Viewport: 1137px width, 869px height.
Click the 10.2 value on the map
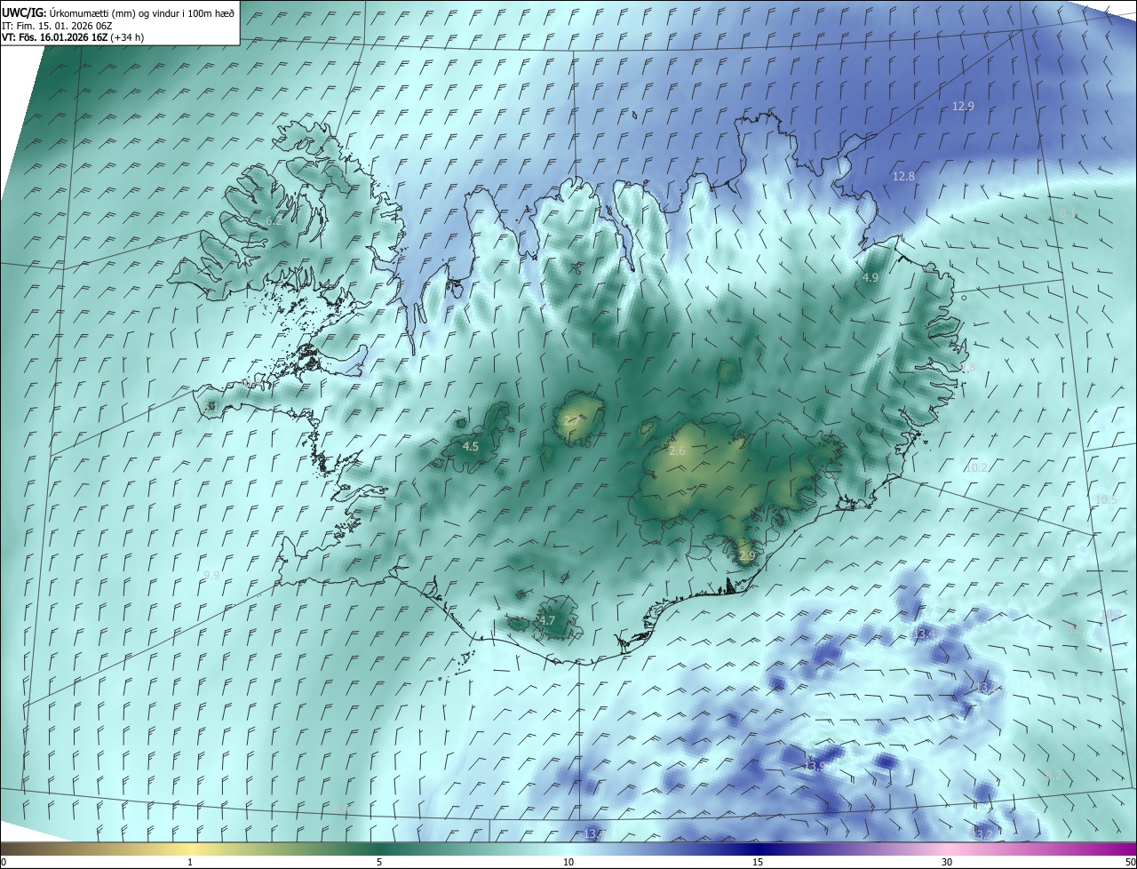pyautogui.click(x=976, y=467)
